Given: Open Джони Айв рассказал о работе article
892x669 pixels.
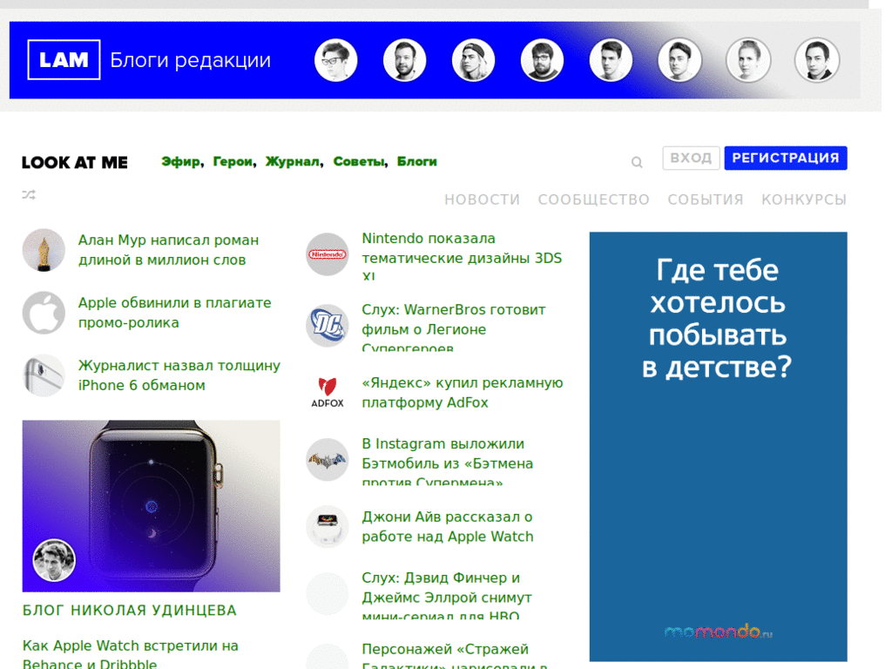Looking at the screenshot, I should pos(448,527).
